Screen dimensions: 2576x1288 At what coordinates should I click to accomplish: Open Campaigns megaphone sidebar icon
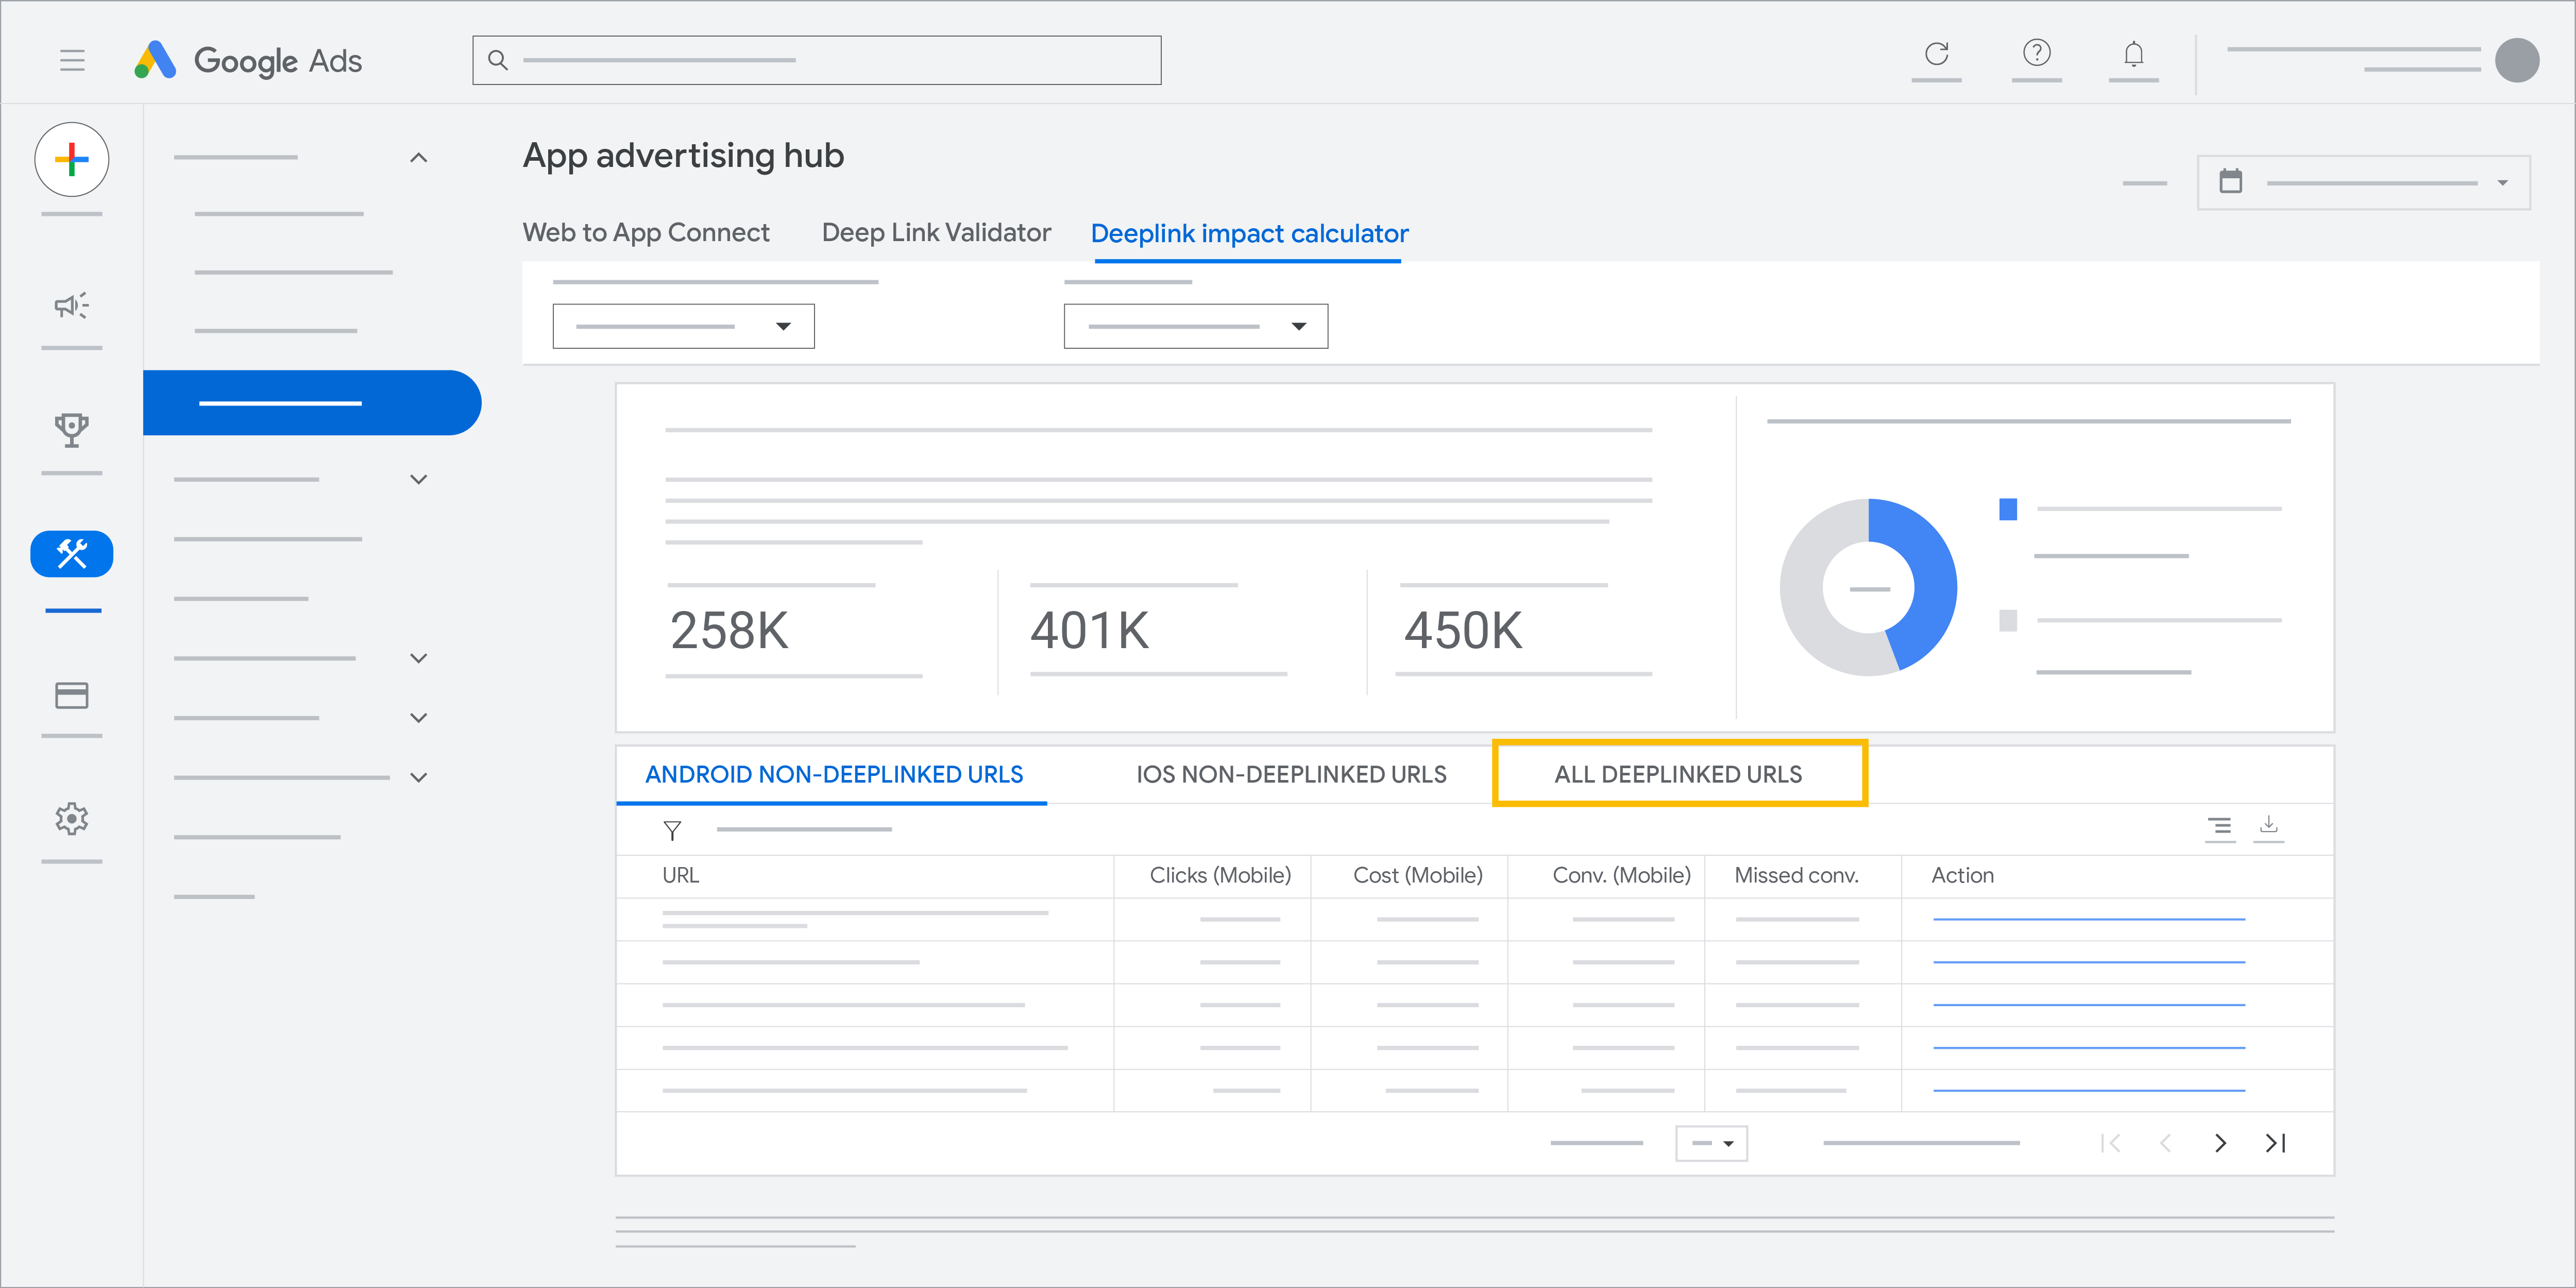[x=72, y=305]
